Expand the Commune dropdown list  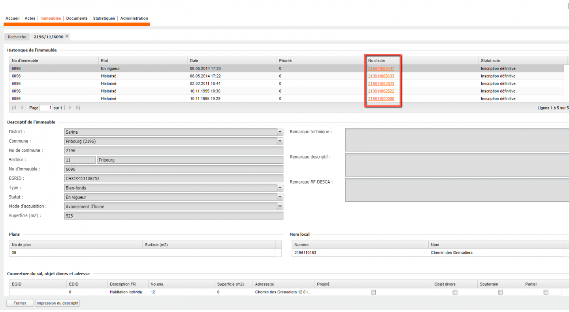(x=280, y=141)
